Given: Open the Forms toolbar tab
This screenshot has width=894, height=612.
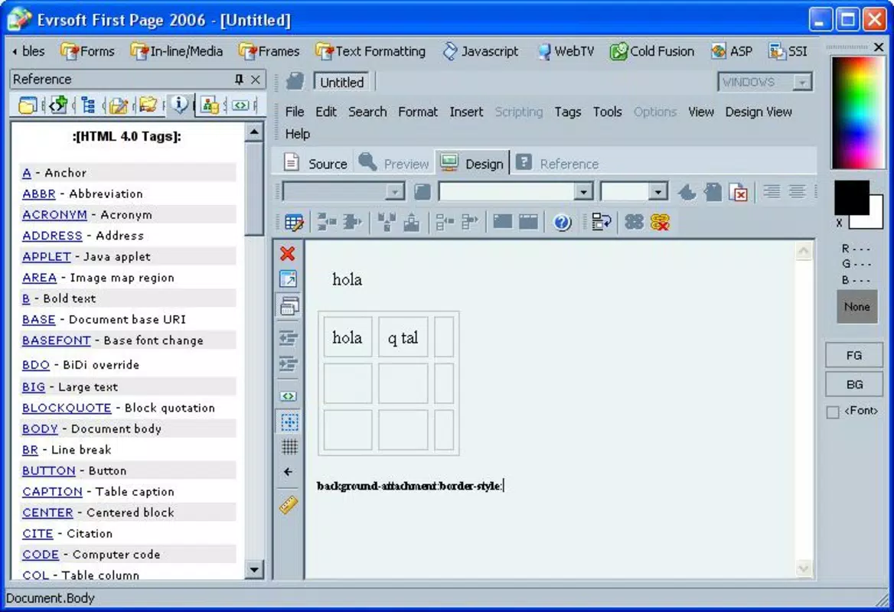Looking at the screenshot, I should coord(88,51).
